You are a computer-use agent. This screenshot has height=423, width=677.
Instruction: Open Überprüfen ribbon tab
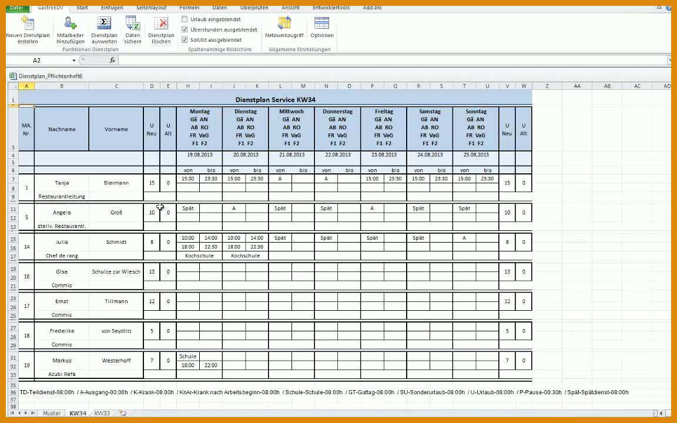[254, 8]
